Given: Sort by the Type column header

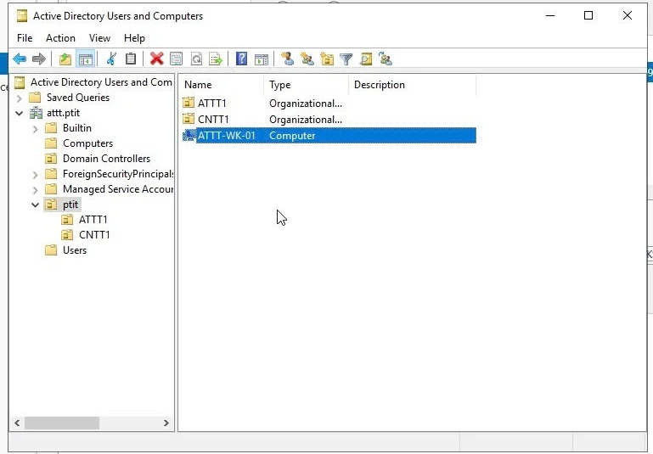Looking at the screenshot, I should (307, 85).
